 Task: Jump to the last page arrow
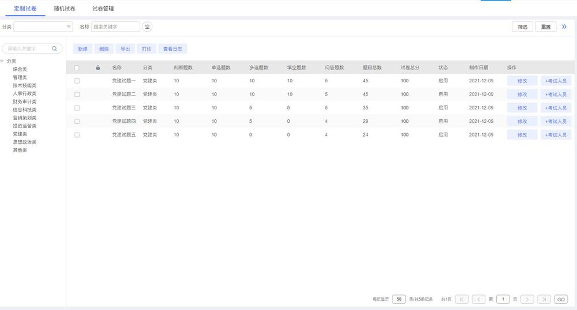(x=544, y=299)
